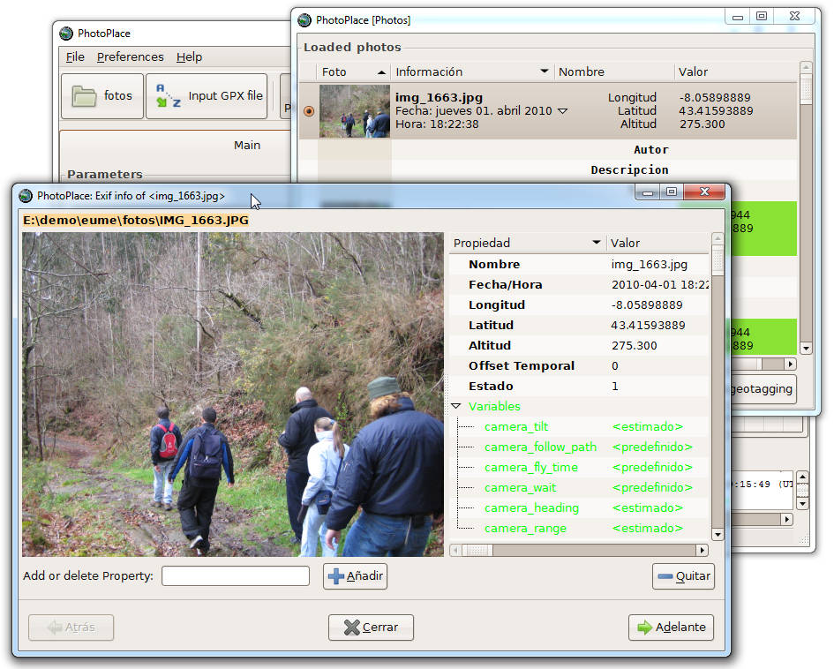Click the X icon on the Cerrar button
The image size is (834, 669).
[351, 628]
